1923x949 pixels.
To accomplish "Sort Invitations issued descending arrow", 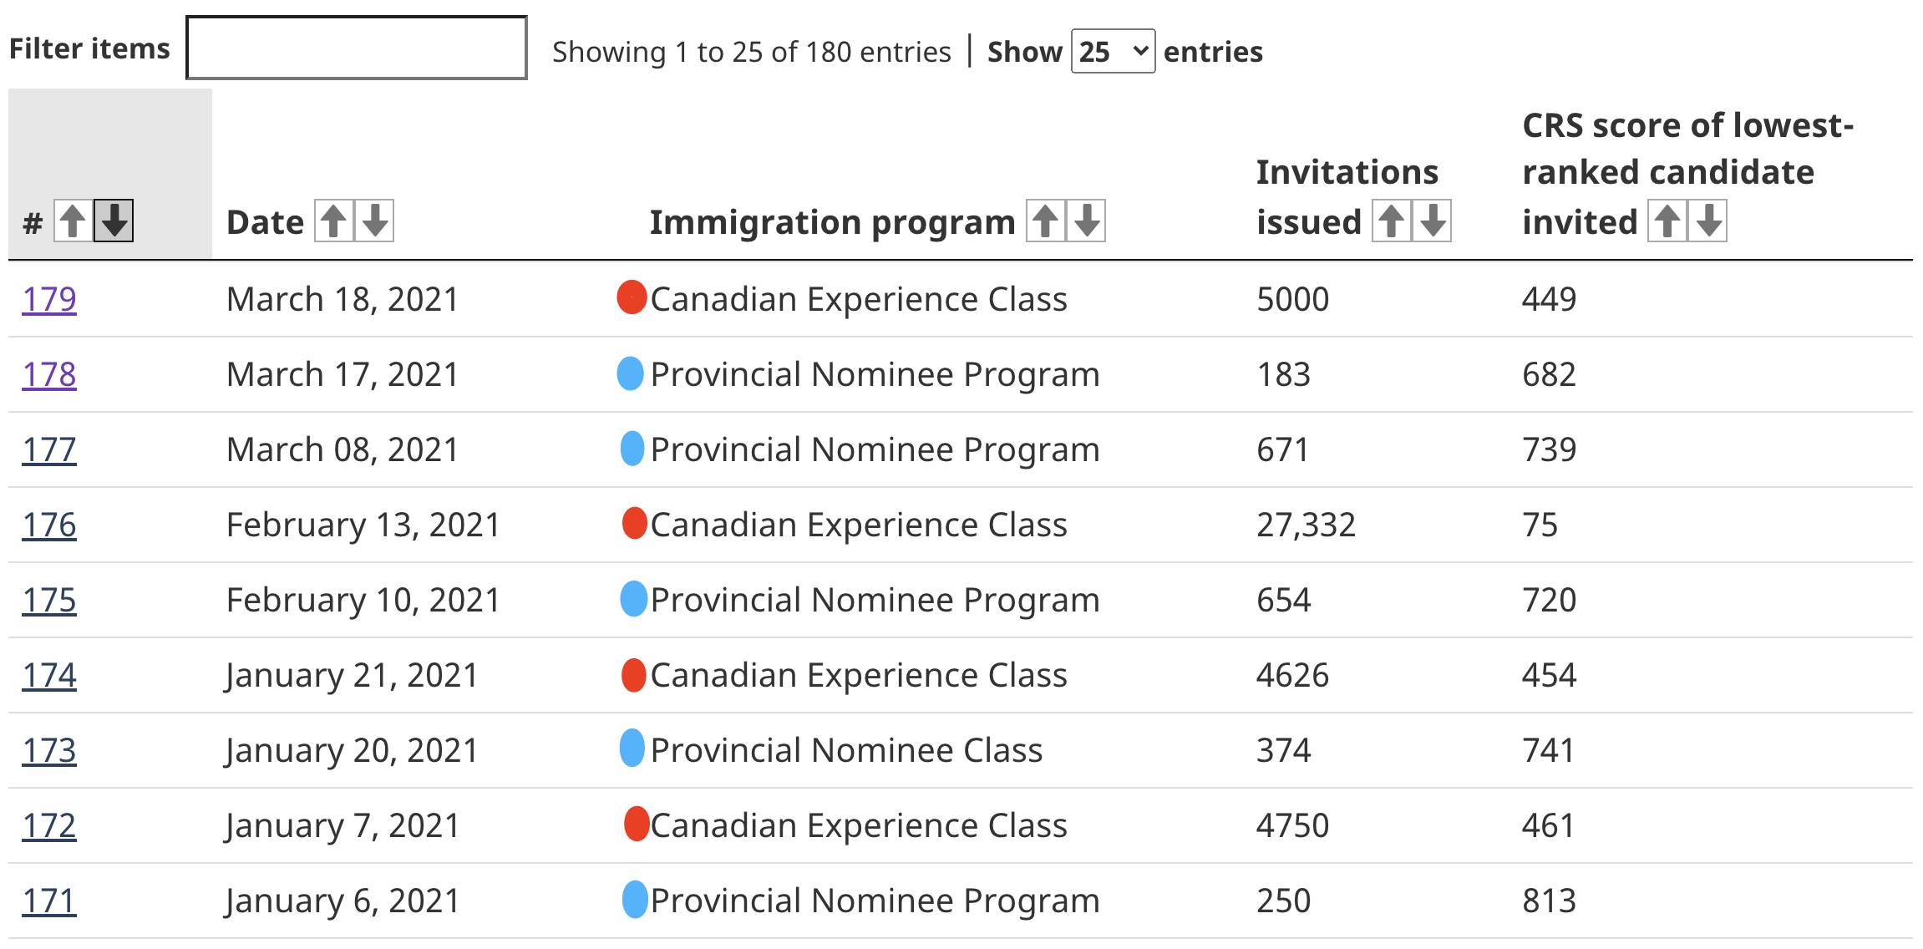I will 1432,221.
